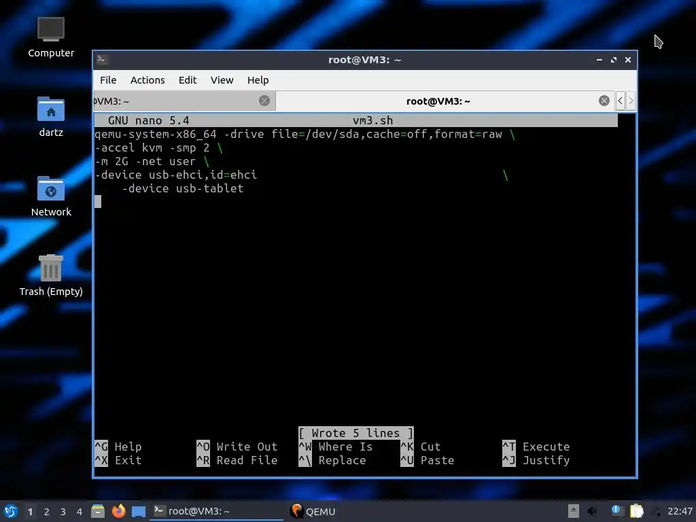Open the update notifier tray icon
This screenshot has height=522, width=696.
pos(616,511)
